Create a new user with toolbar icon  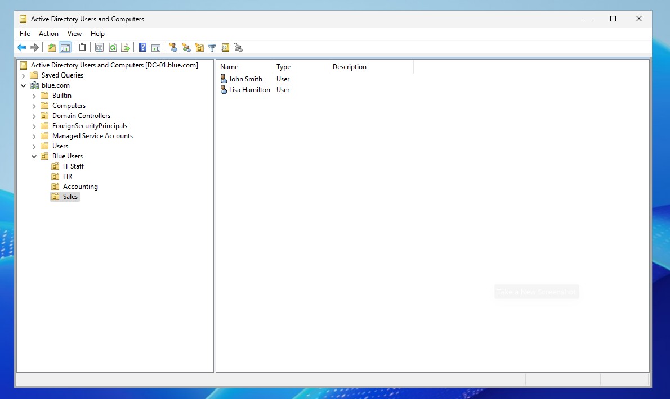pyautogui.click(x=173, y=48)
